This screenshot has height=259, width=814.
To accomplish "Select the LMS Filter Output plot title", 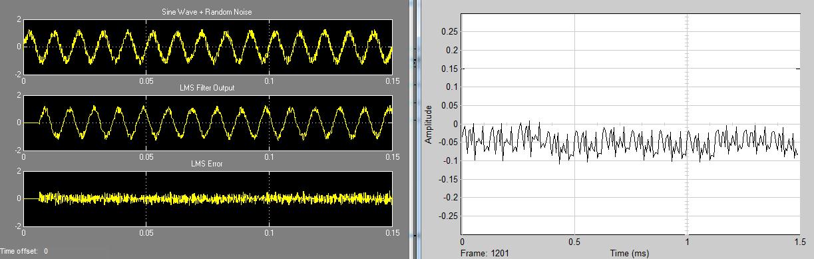I will pos(207,88).
